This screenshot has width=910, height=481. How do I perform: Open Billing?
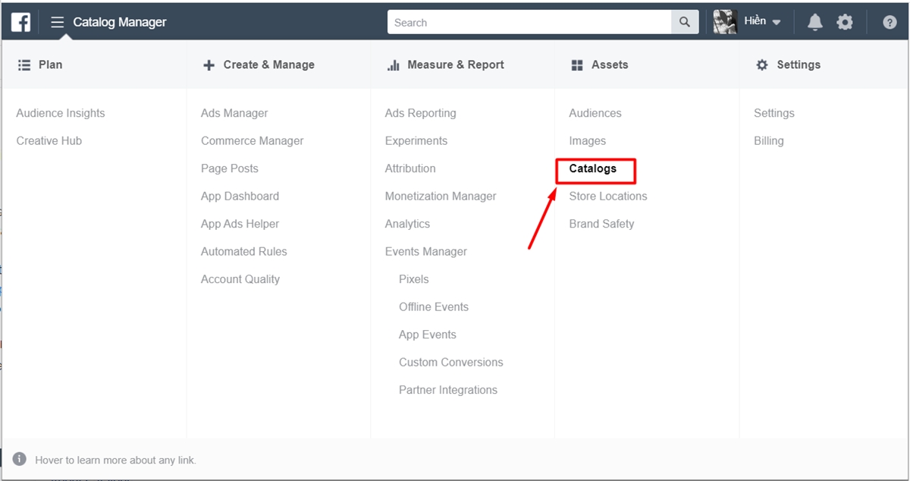coord(769,141)
